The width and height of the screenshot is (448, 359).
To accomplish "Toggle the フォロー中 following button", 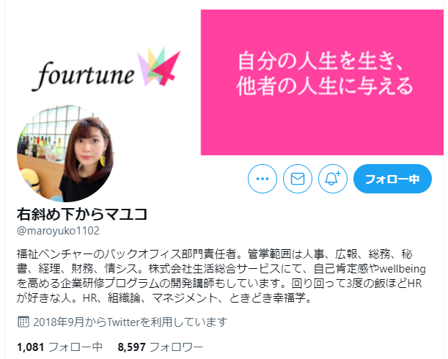I will point(392,179).
